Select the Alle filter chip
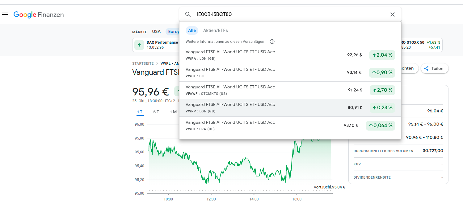This screenshot has height=202, width=463. coord(192,30)
